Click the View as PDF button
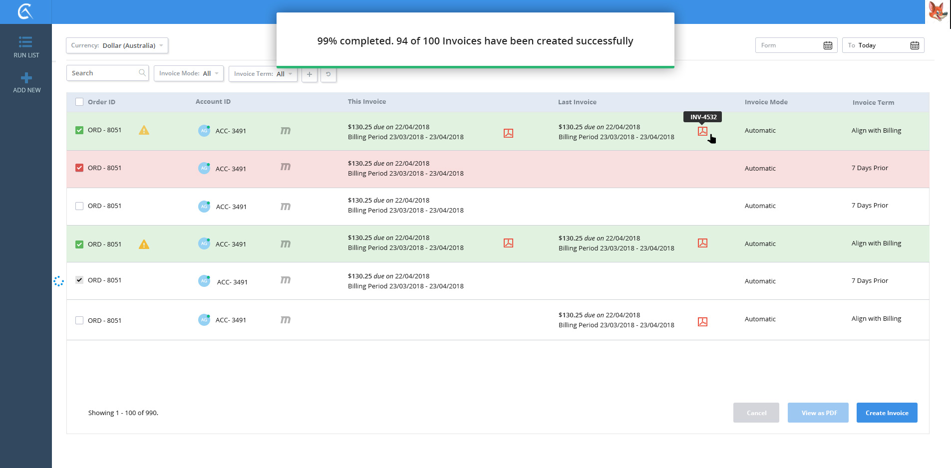The width and height of the screenshot is (951, 468). coord(818,413)
